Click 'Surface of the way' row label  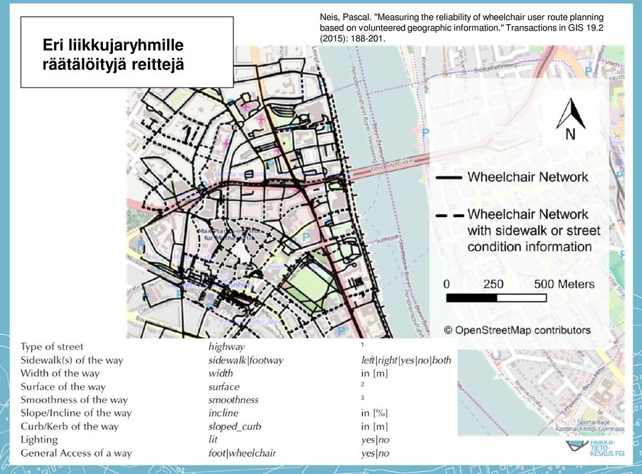click(x=63, y=387)
